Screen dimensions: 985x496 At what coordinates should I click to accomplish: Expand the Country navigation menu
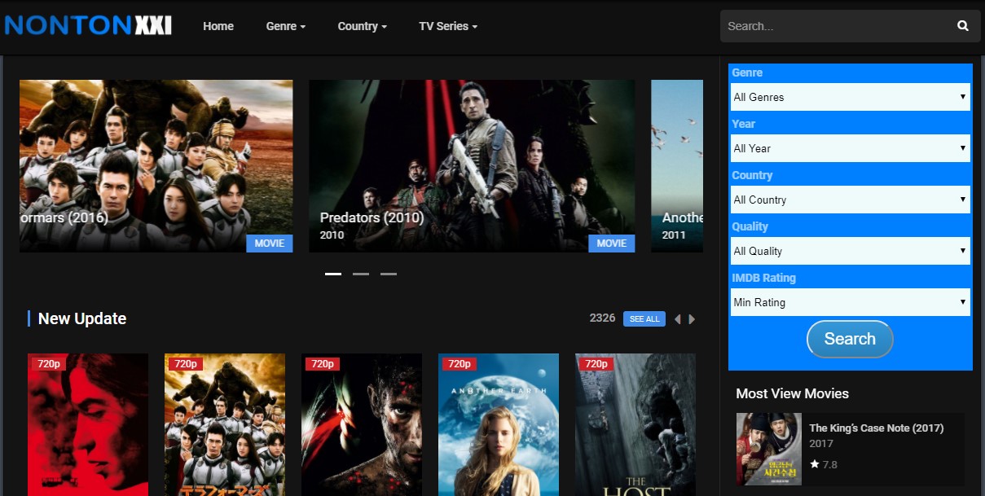point(363,26)
